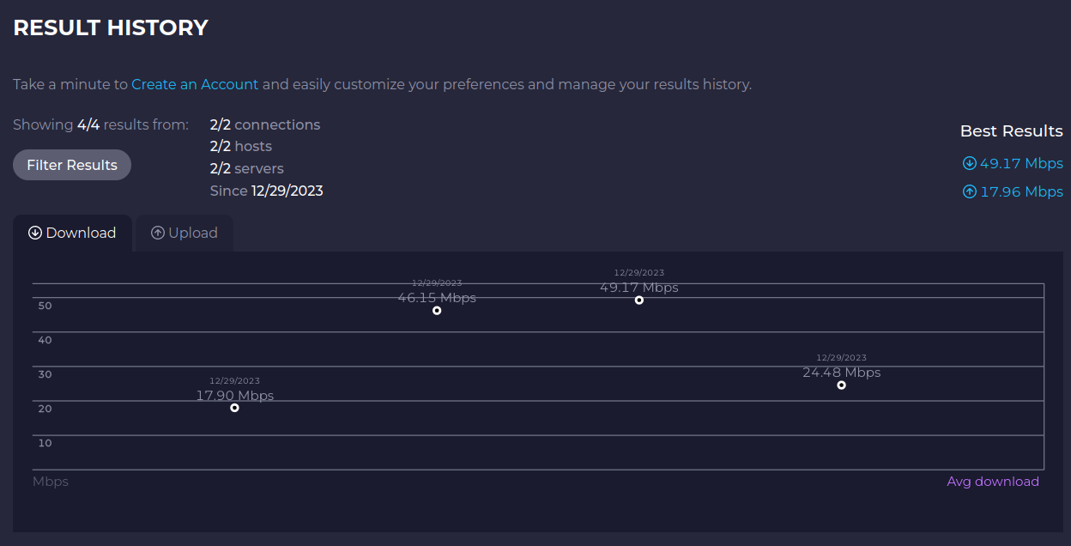Click the Avg download legend link

(993, 482)
